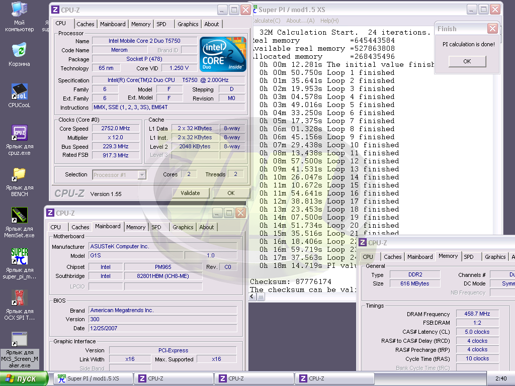Open Graphics tab in top CPU-Z window

pos(188,24)
